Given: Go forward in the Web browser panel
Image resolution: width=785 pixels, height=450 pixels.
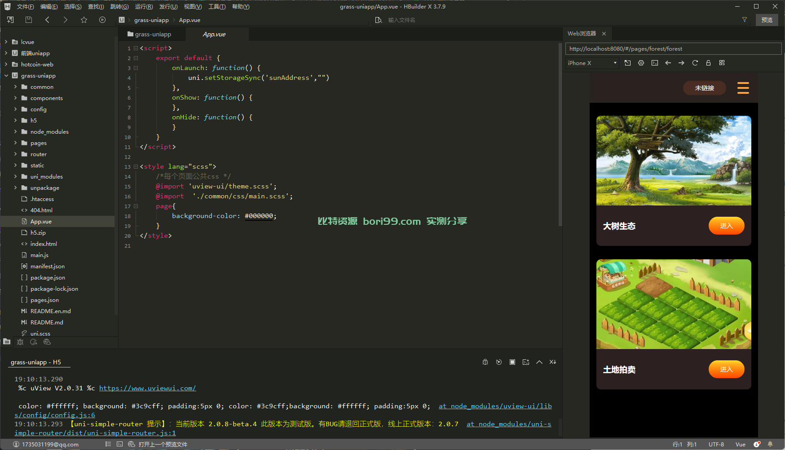Looking at the screenshot, I should (x=682, y=63).
